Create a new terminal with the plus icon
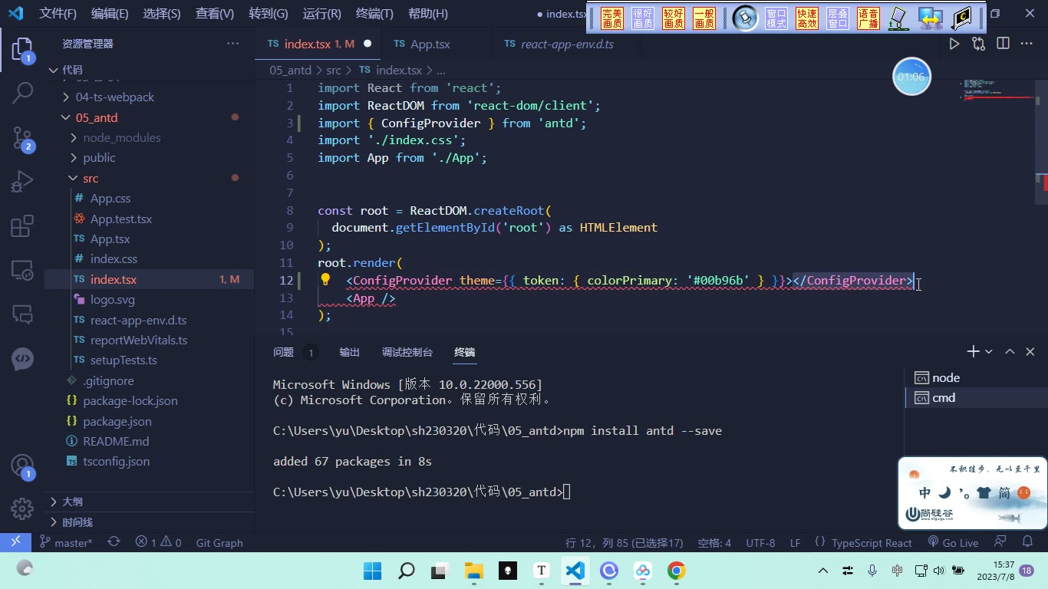Screen dimensions: 1048x589 click(973, 351)
